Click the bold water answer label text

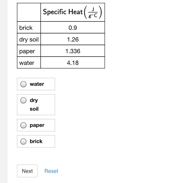coord(37,84)
